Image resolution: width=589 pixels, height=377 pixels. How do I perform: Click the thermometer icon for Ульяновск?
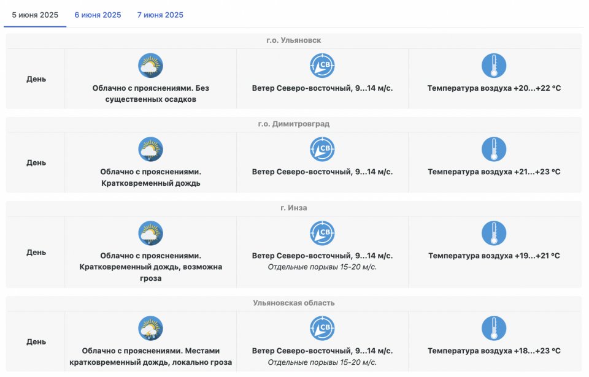pos(494,66)
